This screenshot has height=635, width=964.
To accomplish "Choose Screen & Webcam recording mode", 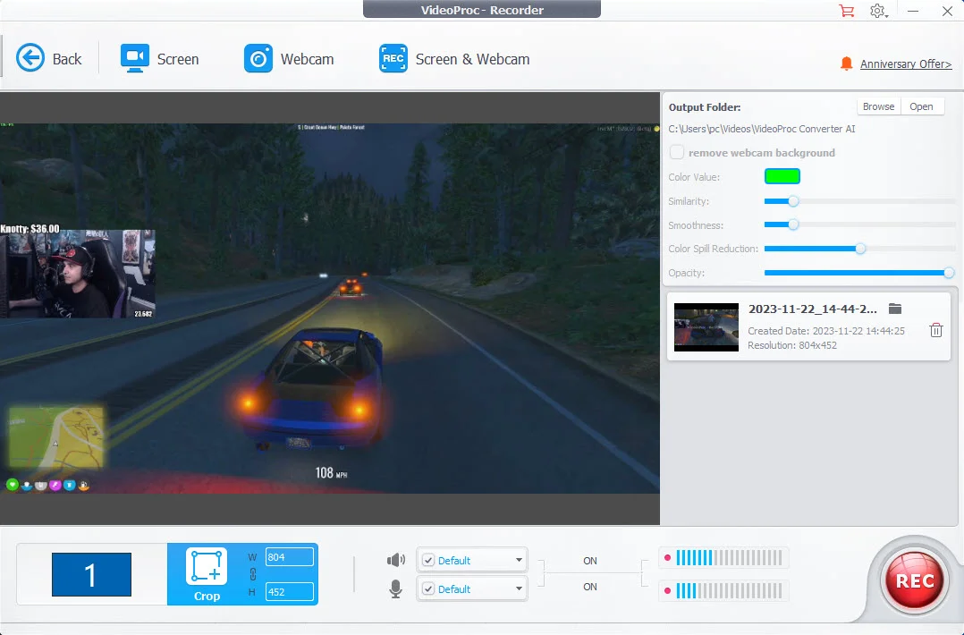I will [453, 58].
